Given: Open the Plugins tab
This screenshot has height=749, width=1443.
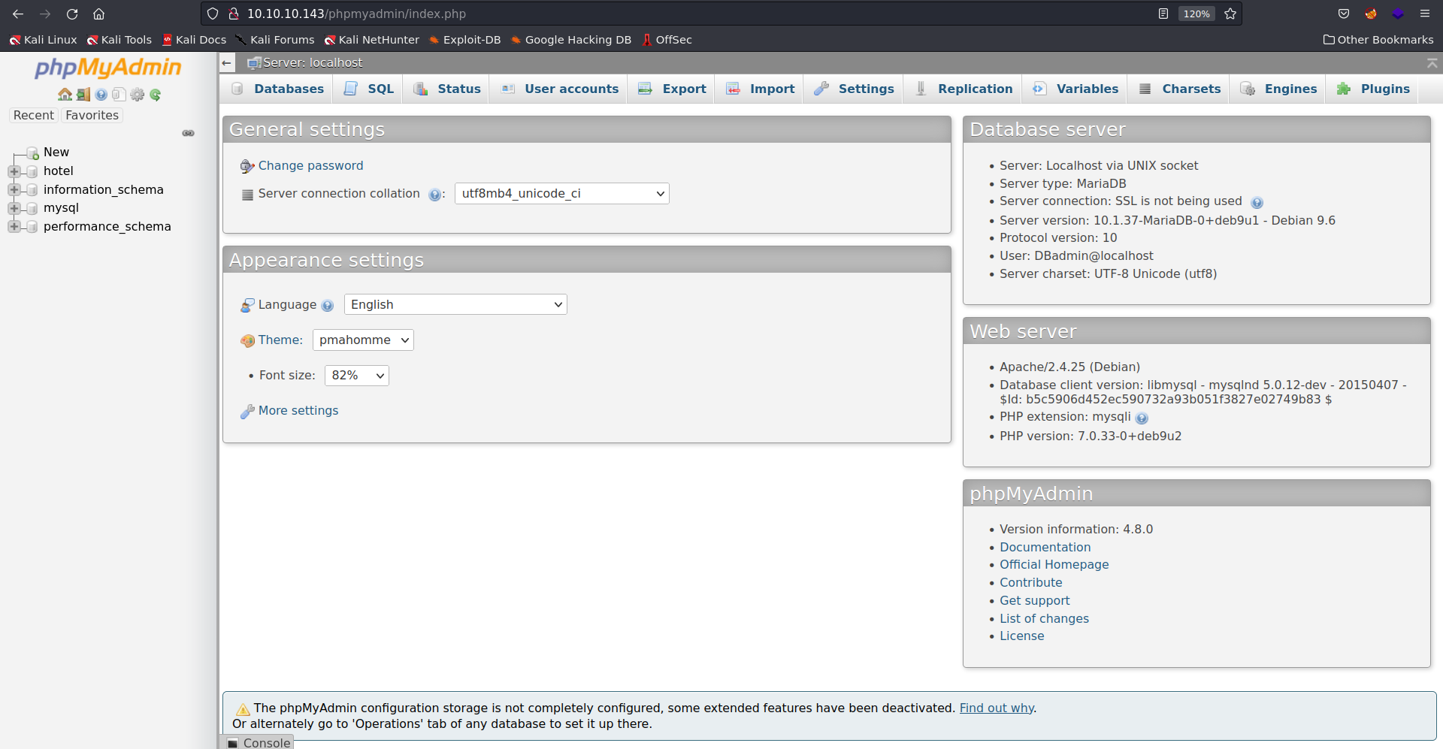Looking at the screenshot, I should 1373,89.
